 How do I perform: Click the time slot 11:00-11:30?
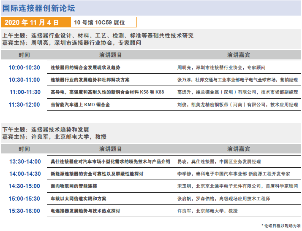[25, 92]
